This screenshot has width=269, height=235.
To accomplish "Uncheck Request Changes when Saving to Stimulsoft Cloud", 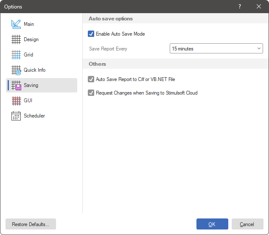I will point(91,93).
